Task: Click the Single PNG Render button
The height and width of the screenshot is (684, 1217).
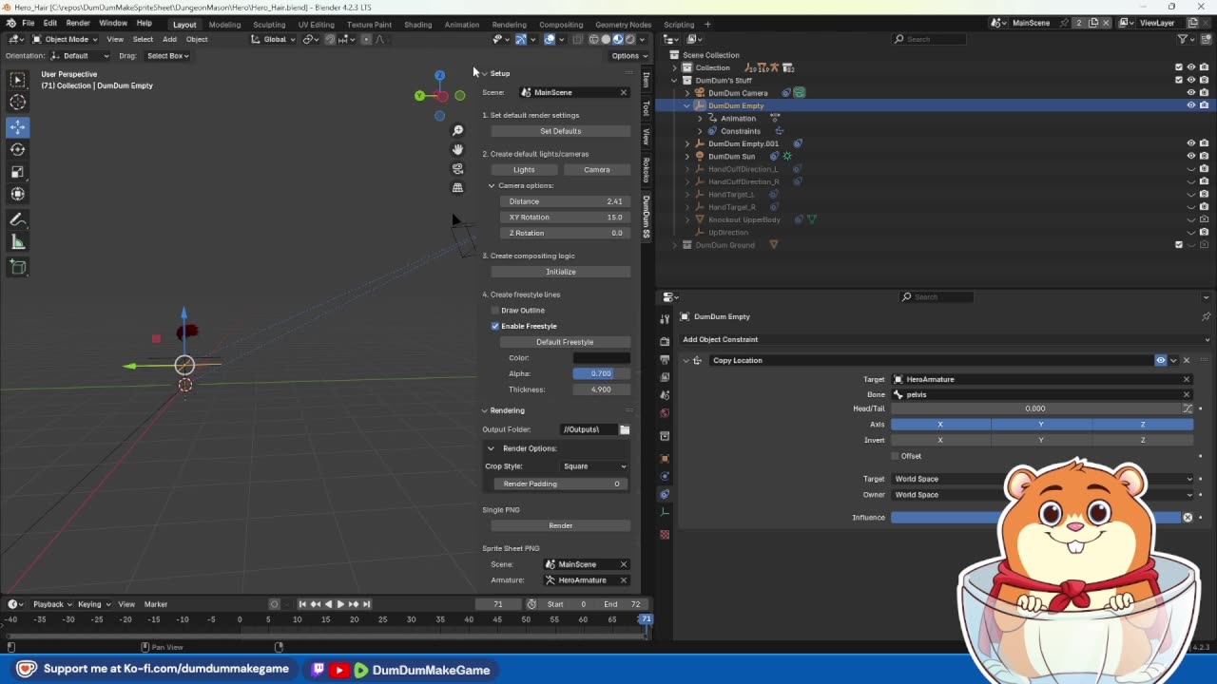Action: (x=561, y=525)
